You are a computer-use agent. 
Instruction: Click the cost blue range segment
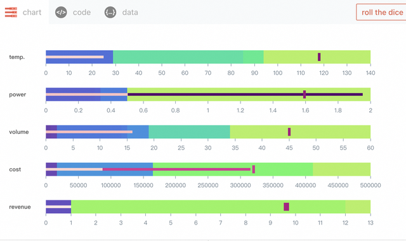(105, 169)
